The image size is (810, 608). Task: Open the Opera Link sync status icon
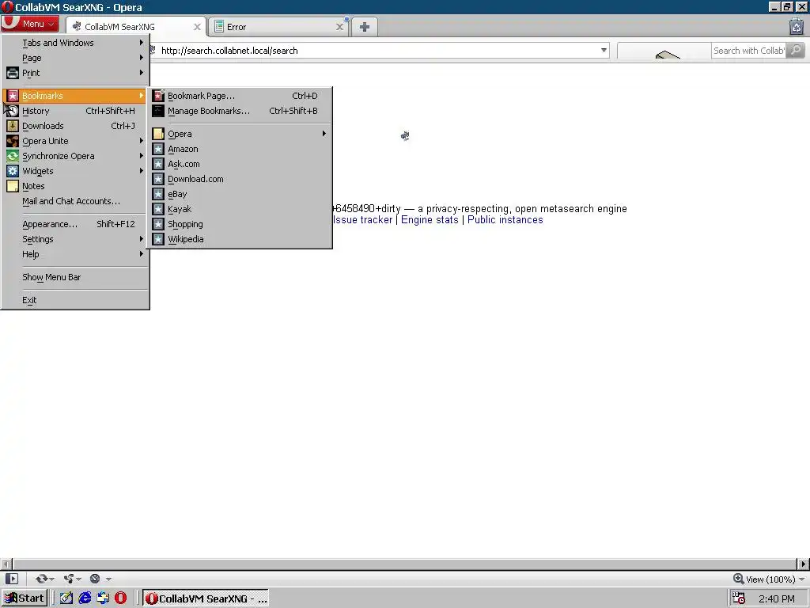click(41, 579)
